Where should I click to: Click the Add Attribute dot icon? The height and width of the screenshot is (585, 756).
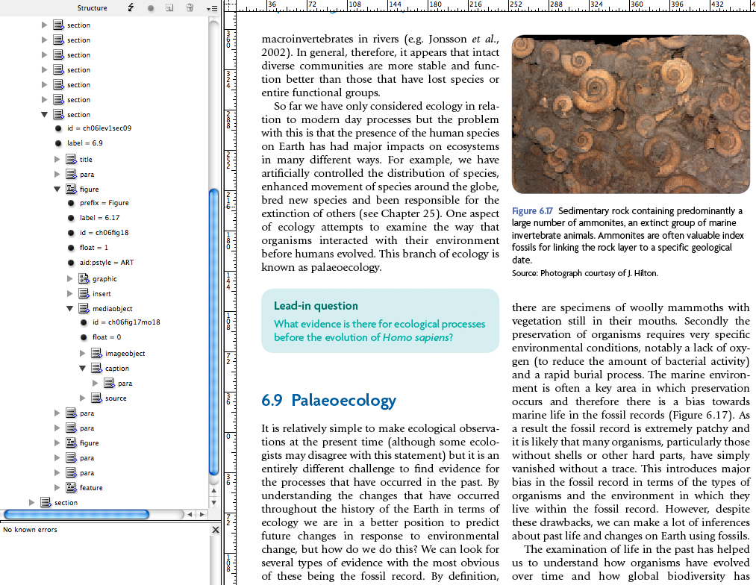[151, 7]
